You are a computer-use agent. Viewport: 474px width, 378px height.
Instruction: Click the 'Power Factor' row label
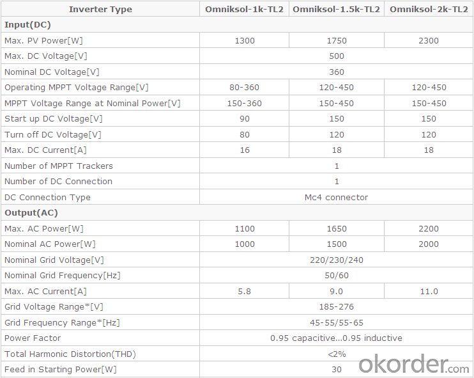point(33,338)
